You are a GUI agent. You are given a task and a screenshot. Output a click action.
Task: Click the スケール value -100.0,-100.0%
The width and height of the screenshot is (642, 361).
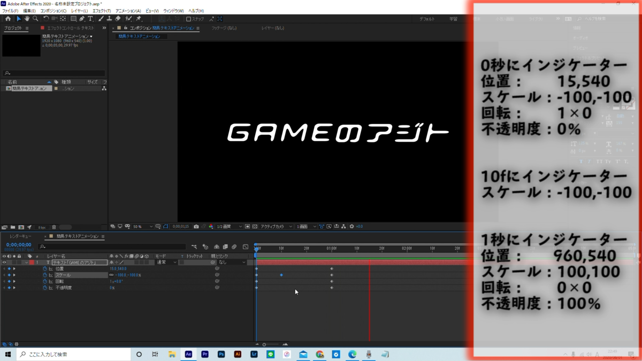pos(128,275)
